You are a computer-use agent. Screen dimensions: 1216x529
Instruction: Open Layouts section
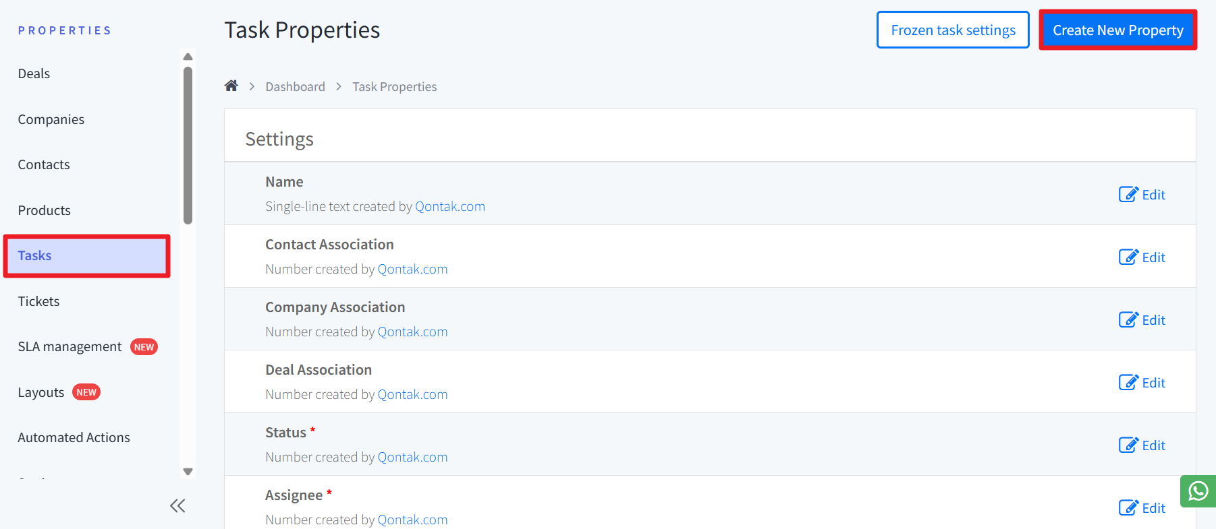click(x=41, y=393)
